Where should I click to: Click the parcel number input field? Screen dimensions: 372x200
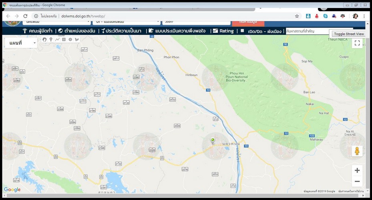197,22
